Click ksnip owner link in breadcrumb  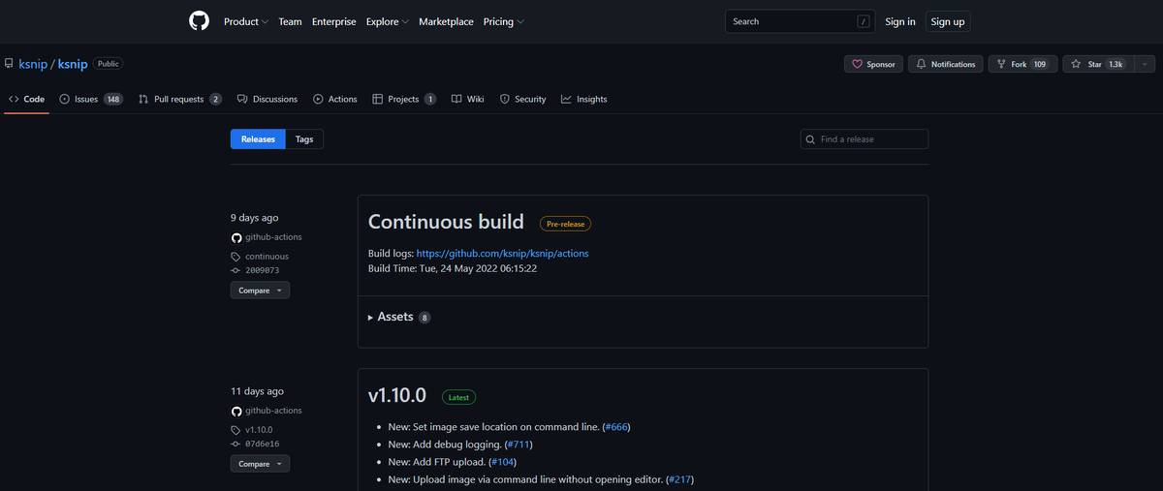[x=33, y=64]
